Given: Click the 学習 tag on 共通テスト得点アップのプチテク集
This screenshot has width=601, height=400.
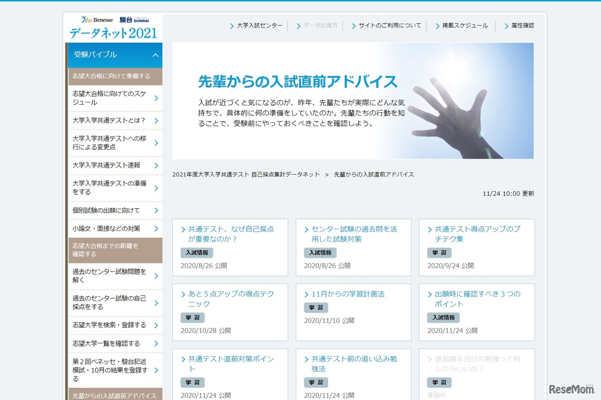Looking at the screenshot, I should pos(439,253).
